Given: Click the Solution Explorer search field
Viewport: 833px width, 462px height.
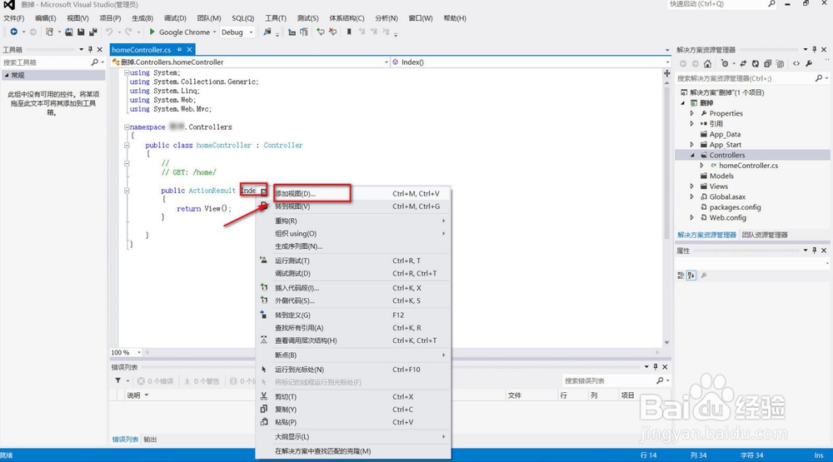Looking at the screenshot, I should pos(745,78).
